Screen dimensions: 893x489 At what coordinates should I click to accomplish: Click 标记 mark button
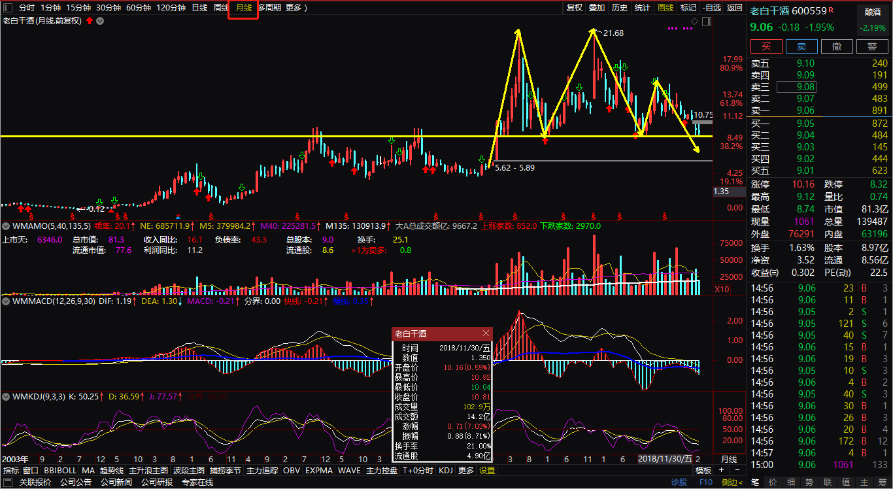pyautogui.click(x=688, y=8)
